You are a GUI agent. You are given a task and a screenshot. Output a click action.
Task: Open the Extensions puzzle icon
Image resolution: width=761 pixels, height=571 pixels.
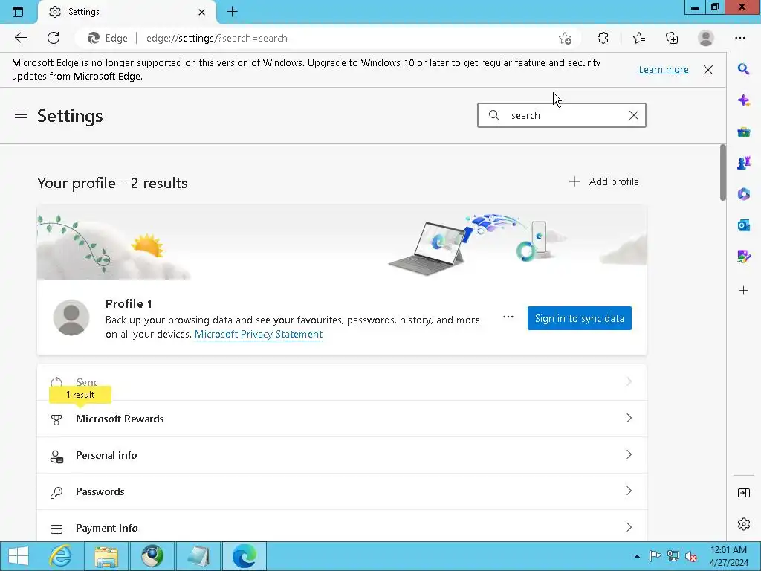point(603,38)
